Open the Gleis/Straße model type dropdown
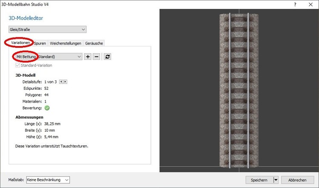Screen dimensions: 319x188 tap(47, 29)
